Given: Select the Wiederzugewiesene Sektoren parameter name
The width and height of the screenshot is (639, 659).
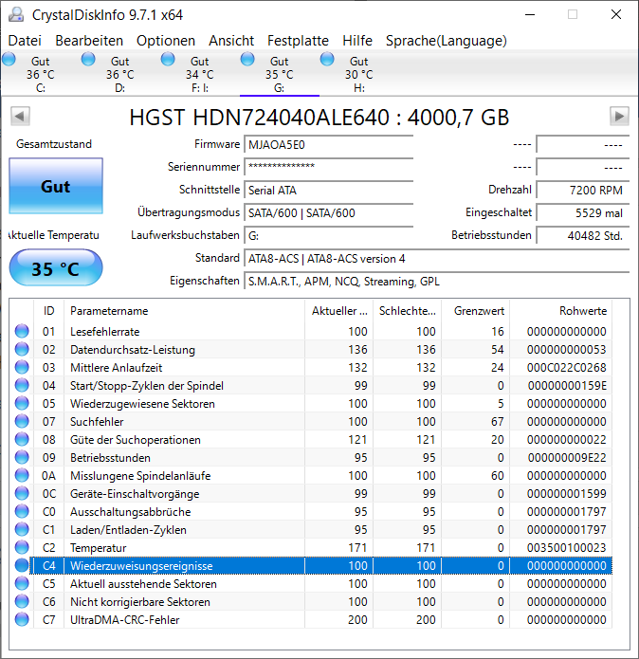Looking at the screenshot, I should pyautogui.click(x=142, y=404).
